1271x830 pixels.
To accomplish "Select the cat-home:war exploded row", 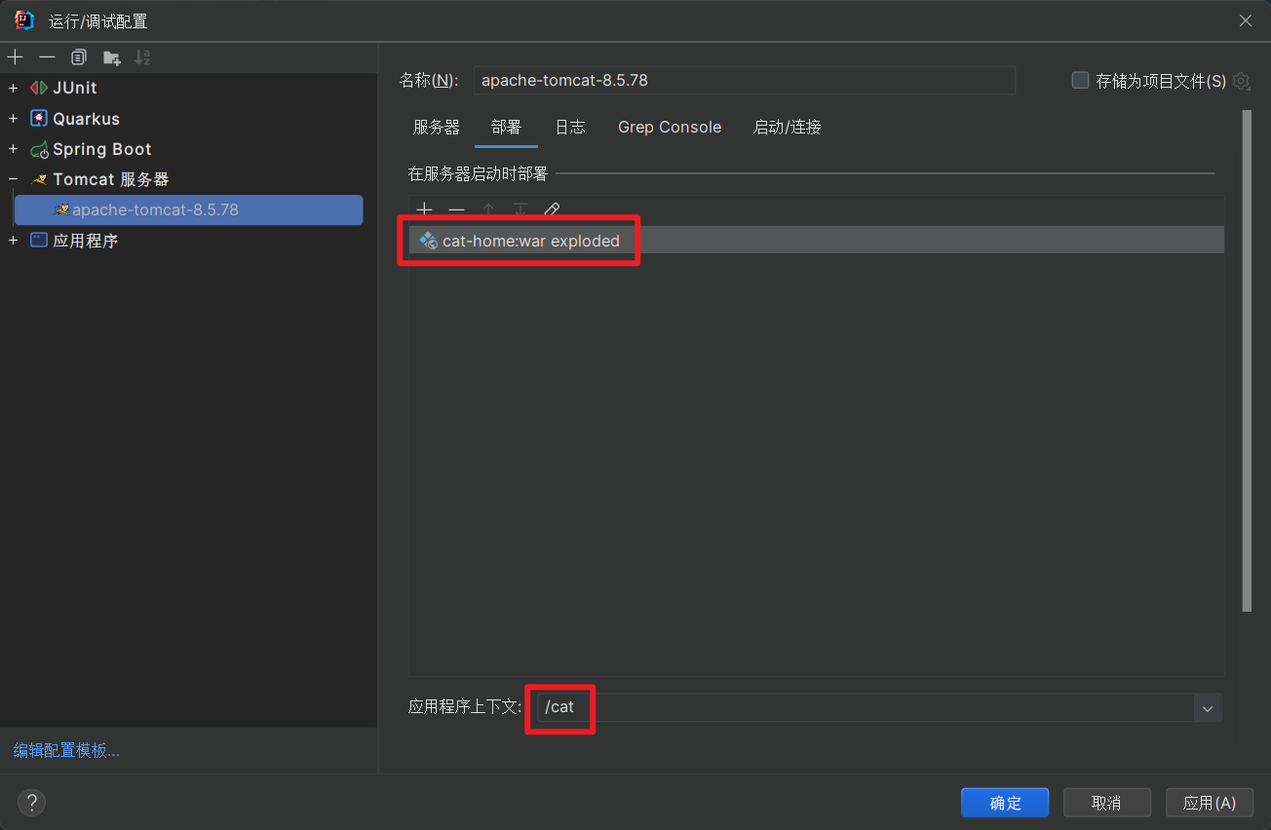I will pyautogui.click(x=817, y=241).
